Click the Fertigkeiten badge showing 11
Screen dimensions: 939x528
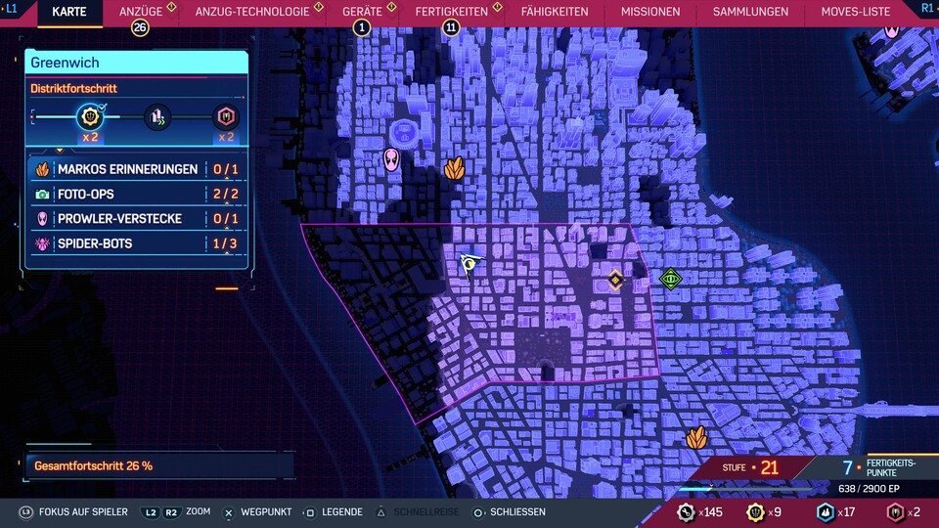click(450, 27)
